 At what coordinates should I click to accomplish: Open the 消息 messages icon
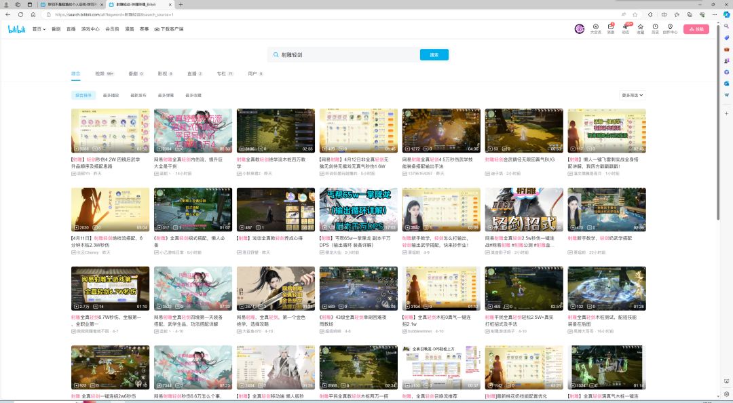coord(611,29)
